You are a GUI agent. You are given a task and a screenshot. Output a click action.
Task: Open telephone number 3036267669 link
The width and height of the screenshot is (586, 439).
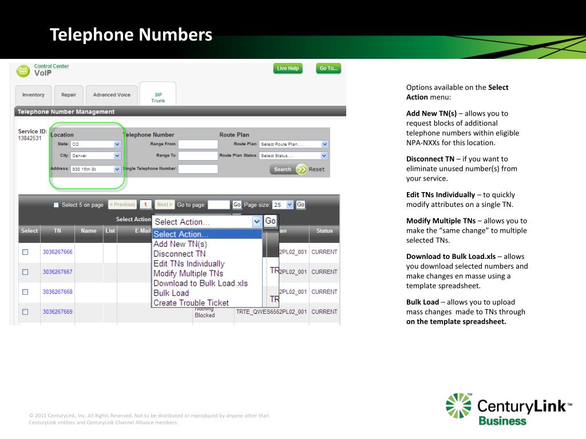(x=58, y=312)
